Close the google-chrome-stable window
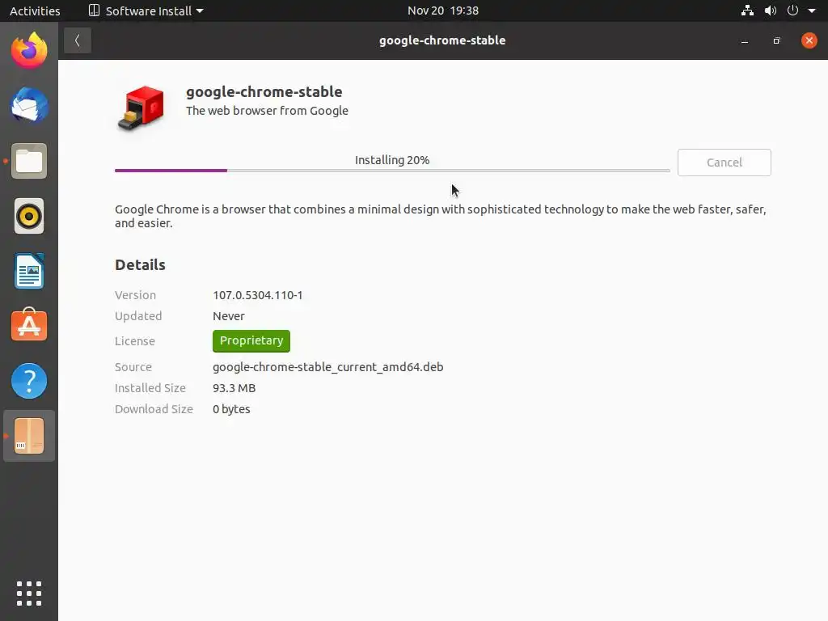The width and height of the screenshot is (828, 621). (809, 40)
